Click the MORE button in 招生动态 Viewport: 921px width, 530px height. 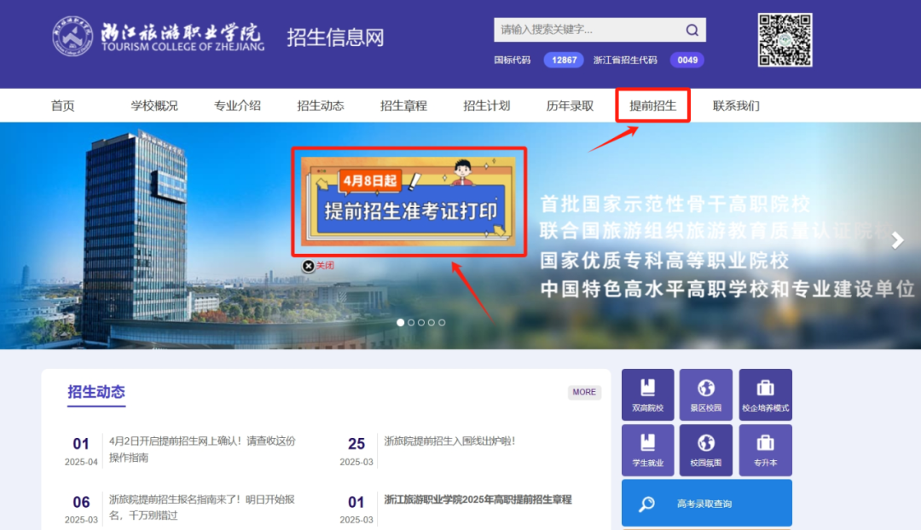pos(584,392)
